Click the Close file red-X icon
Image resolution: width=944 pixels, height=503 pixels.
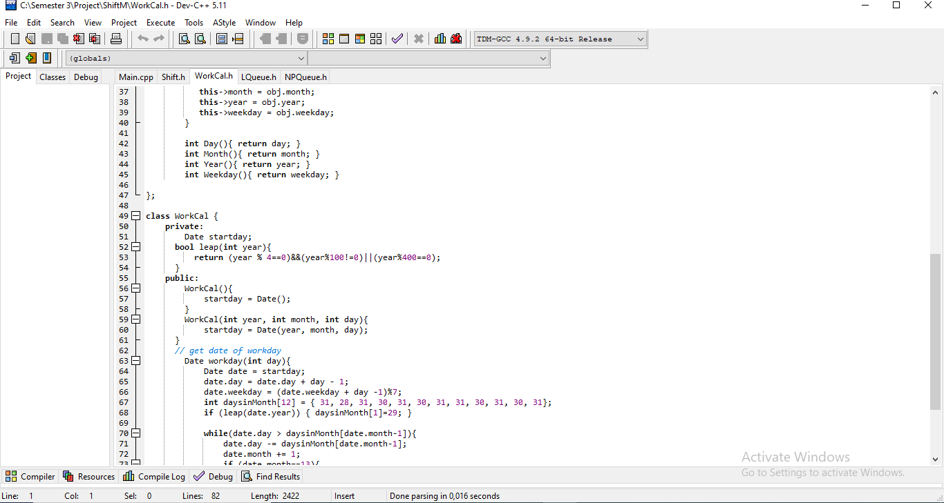79,39
